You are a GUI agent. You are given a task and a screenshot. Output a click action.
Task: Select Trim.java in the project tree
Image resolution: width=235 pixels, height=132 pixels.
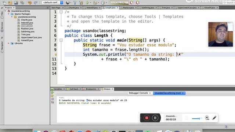[x=26, y=34]
